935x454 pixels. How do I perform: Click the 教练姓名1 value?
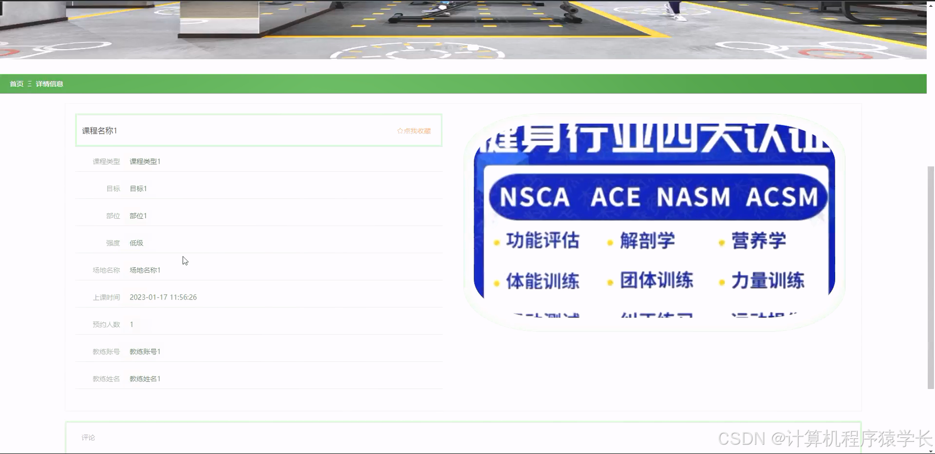(145, 379)
